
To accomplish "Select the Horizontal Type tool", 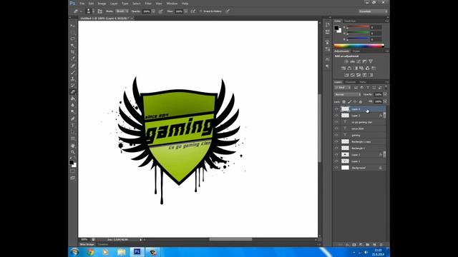I will (72, 126).
